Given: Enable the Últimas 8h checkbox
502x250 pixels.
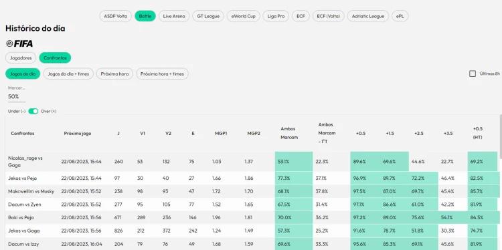Looking at the screenshot, I should (x=473, y=74).
